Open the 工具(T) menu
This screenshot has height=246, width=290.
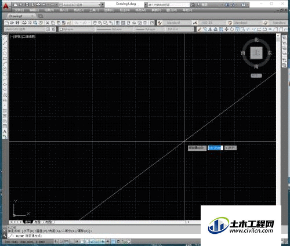[94, 10]
